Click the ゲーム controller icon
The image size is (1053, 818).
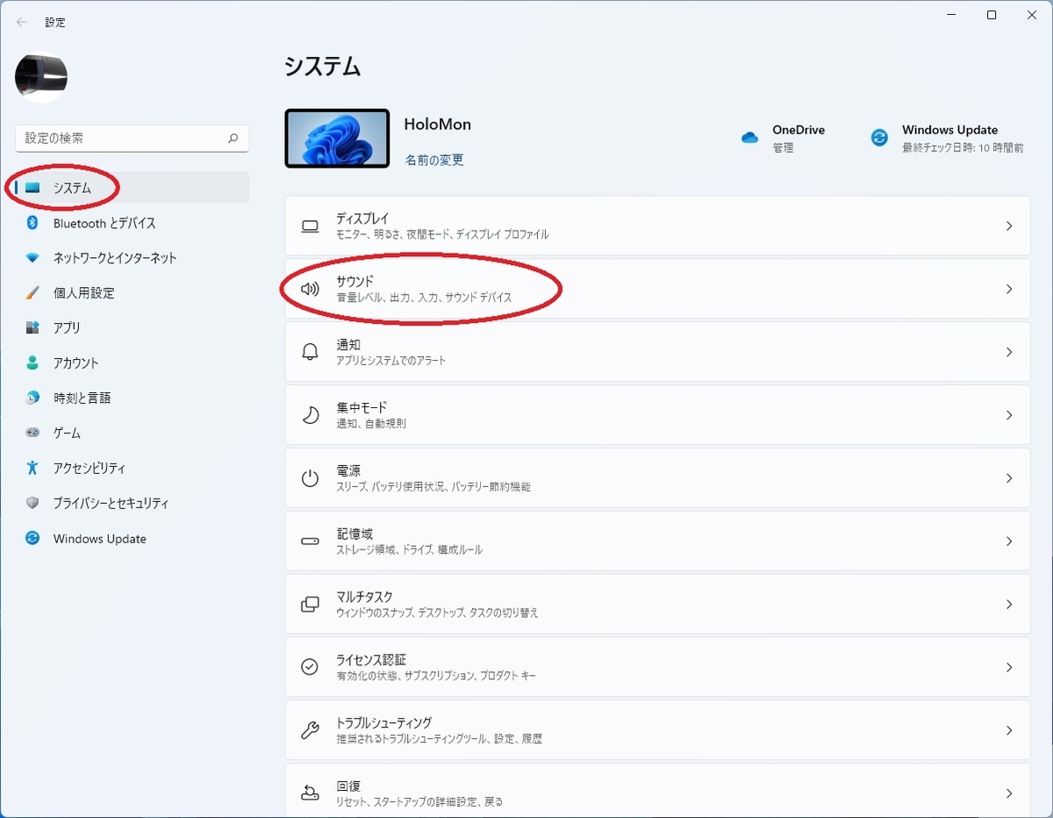click(x=32, y=433)
